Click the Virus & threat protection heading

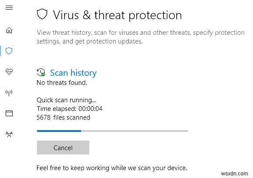117,15
